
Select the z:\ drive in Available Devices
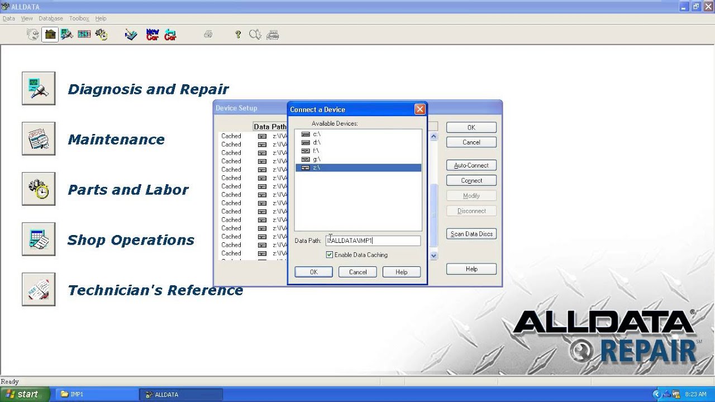click(358, 167)
